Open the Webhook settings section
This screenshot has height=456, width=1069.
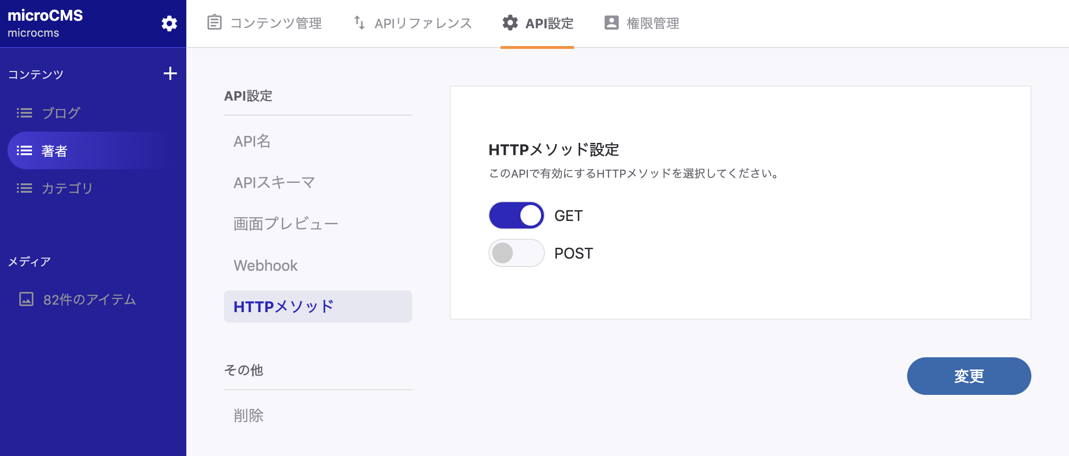(x=266, y=266)
